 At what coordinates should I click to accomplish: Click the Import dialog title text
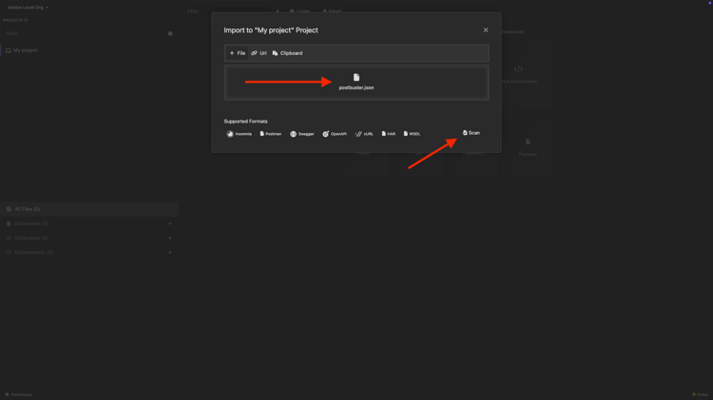271,30
